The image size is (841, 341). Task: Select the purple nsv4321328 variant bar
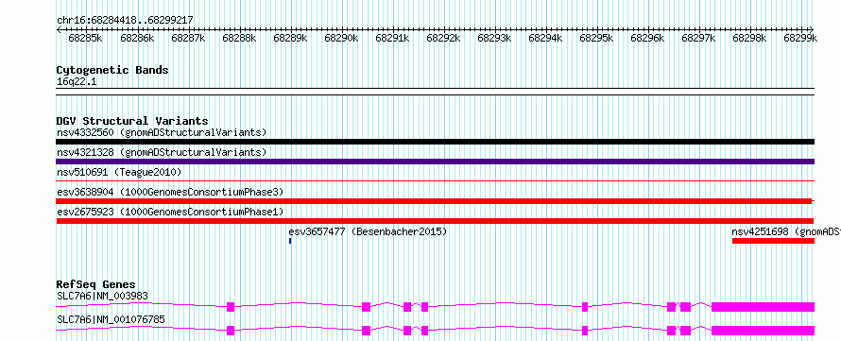(x=435, y=162)
